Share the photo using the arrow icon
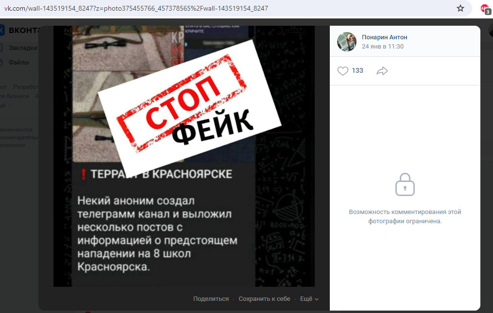Viewport: 493px width, 313px height. click(382, 71)
